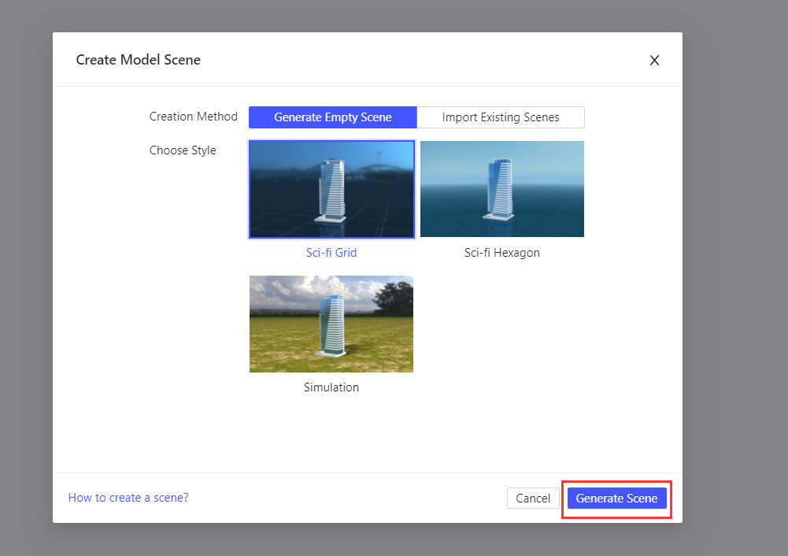Screen dimensions: 788x556
Task: Click the X to exit Create Model Scene
Action: point(654,60)
